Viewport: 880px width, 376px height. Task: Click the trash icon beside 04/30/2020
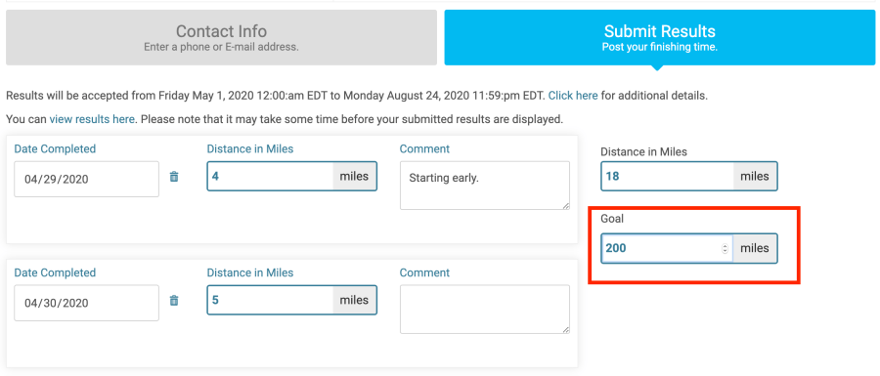click(174, 301)
